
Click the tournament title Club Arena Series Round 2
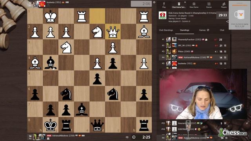tap(192, 13)
